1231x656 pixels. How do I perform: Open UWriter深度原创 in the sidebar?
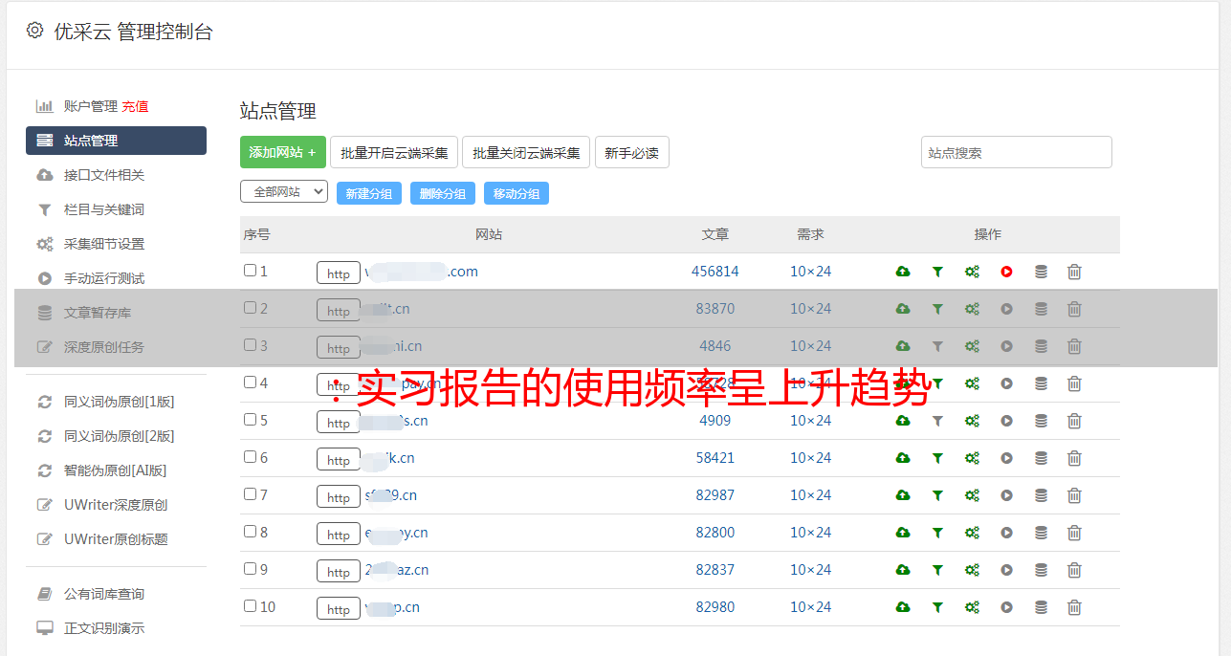click(x=116, y=505)
